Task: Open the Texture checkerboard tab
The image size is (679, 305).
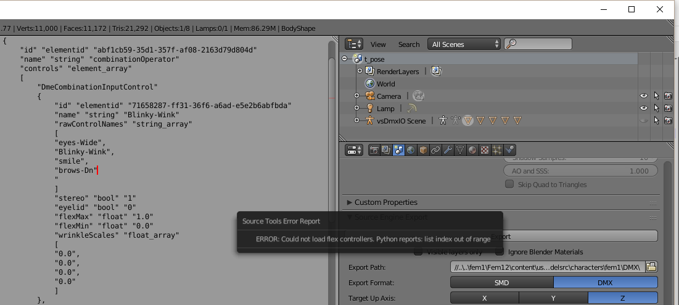Action: [485, 150]
